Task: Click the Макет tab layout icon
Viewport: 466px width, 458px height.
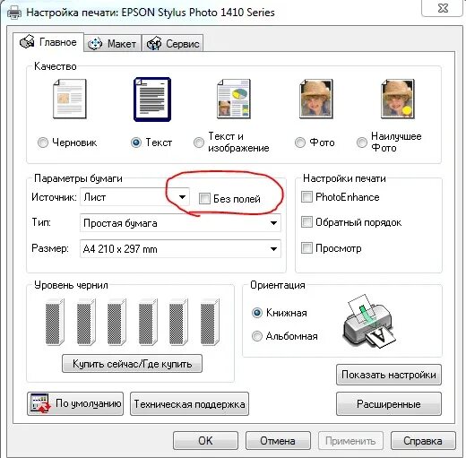Action: click(95, 44)
